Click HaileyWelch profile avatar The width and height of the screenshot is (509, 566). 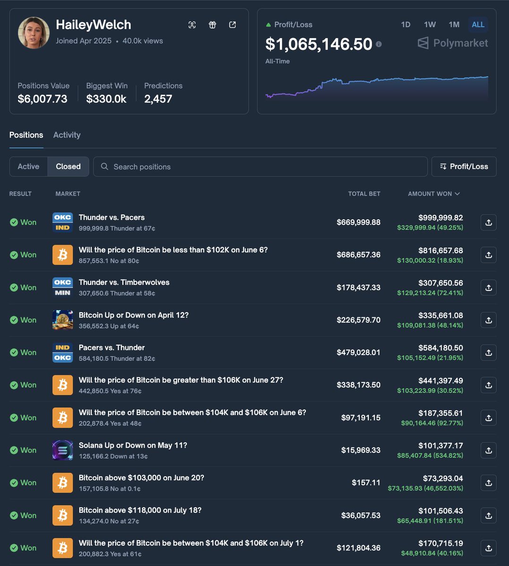34,33
